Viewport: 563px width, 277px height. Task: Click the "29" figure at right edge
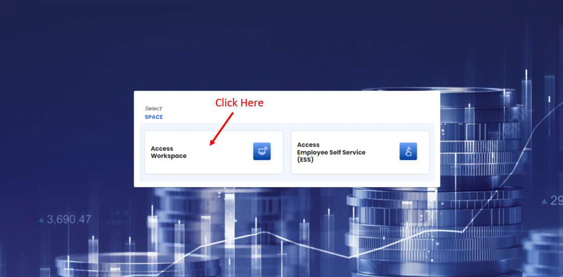pyautogui.click(x=556, y=201)
